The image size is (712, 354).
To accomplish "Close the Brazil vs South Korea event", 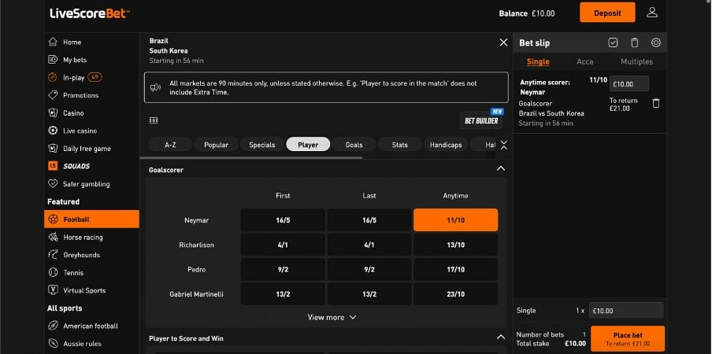I will 503,42.
